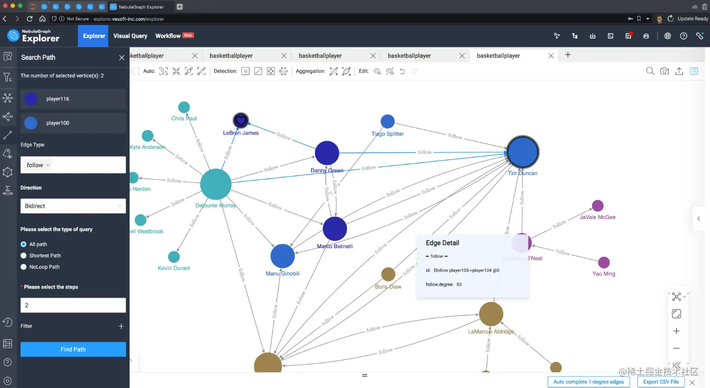Open the common neighbor sidebar tool
Viewport: 710px width, 388px height.
coord(7,116)
